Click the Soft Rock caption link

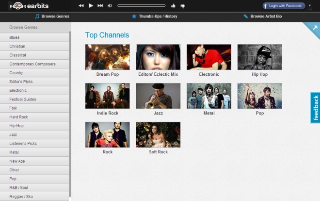159,152
